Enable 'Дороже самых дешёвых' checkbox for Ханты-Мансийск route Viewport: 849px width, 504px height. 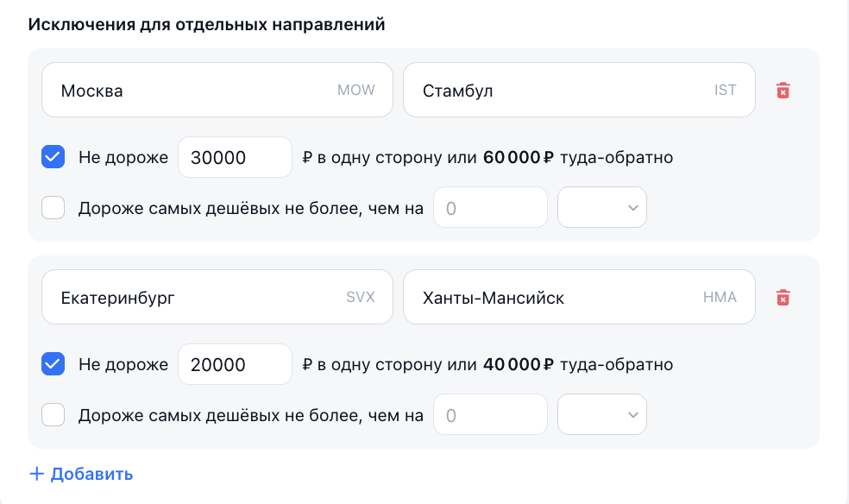pos(53,415)
